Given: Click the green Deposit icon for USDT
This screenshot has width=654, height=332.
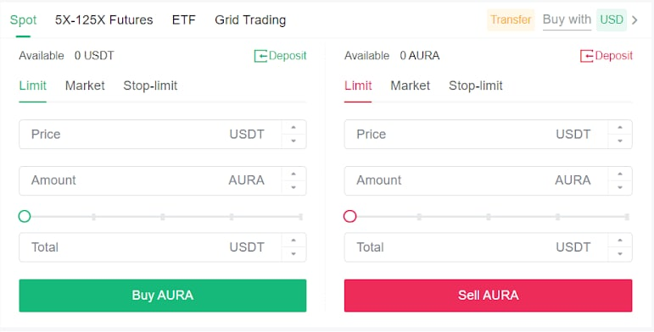Looking at the screenshot, I should (260, 56).
